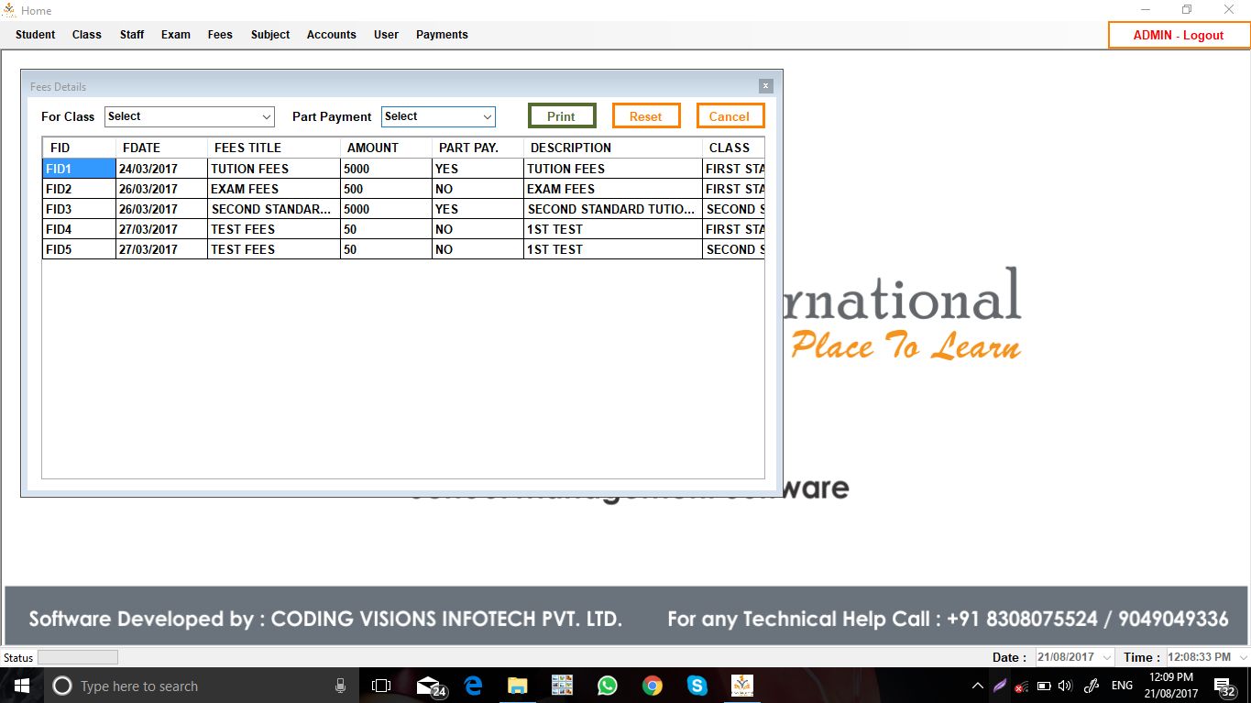The height and width of the screenshot is (703, 1251).
Task: Open the Windows Start menu
Action: pyautogui.click(x=21, y=686)
